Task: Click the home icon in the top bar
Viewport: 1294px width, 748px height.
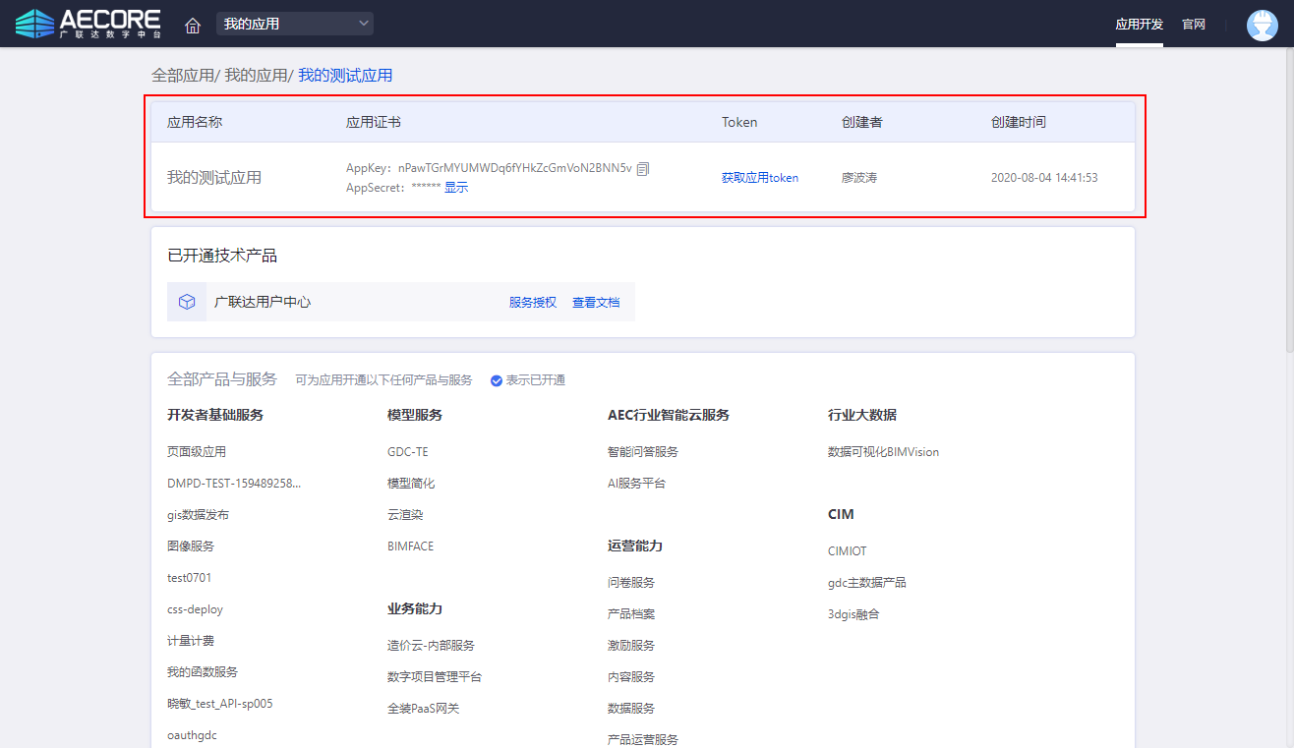Action: [193, 25]
